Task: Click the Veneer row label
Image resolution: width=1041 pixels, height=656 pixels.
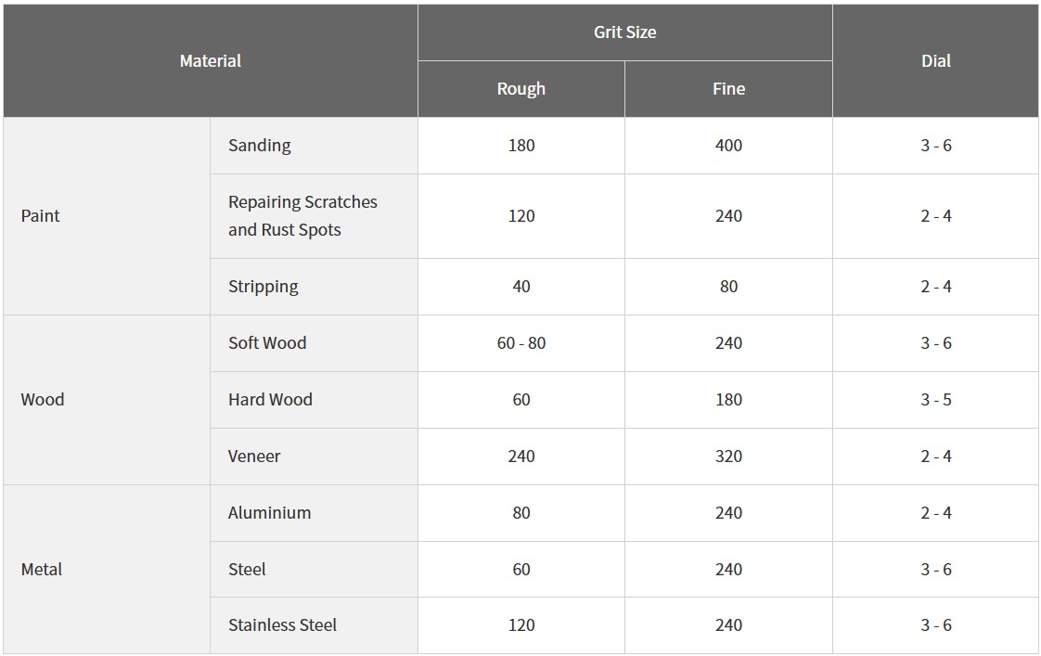Action: (x=314, y=457)
